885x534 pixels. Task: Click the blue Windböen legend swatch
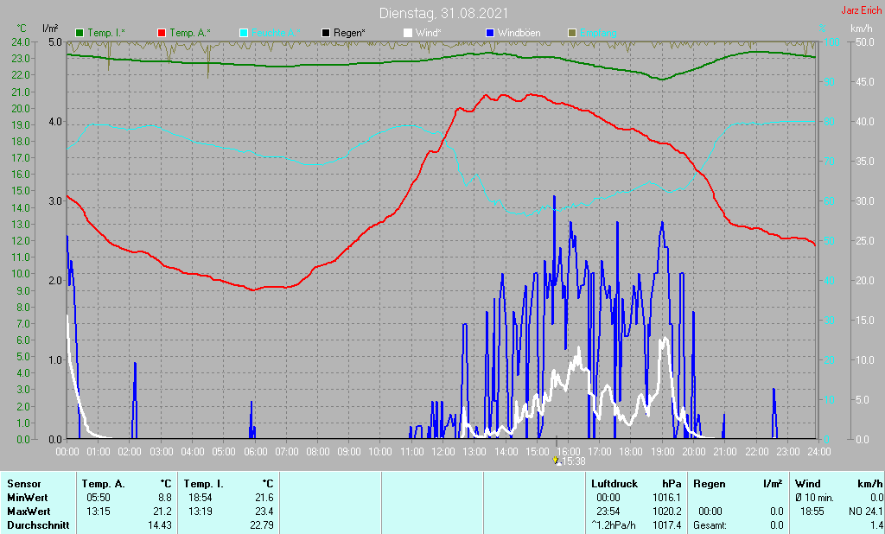(490, 34)
